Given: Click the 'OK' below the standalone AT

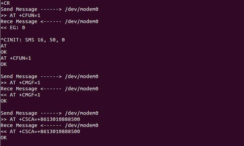Looking at the screenshot, I should pyautogui.click(x=4, y=52).
